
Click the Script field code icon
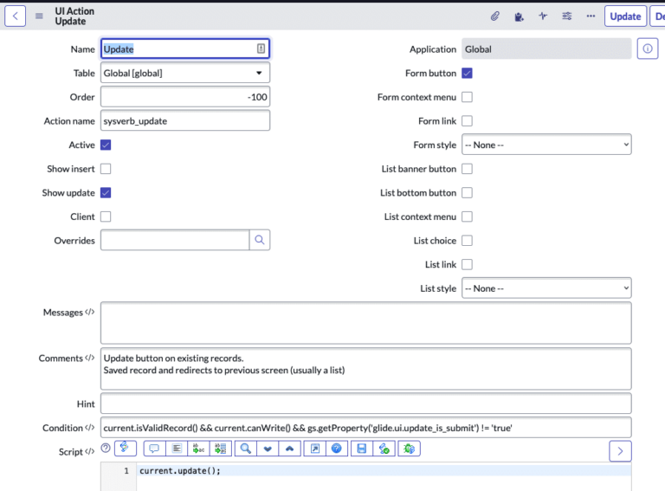pos(89,451)
